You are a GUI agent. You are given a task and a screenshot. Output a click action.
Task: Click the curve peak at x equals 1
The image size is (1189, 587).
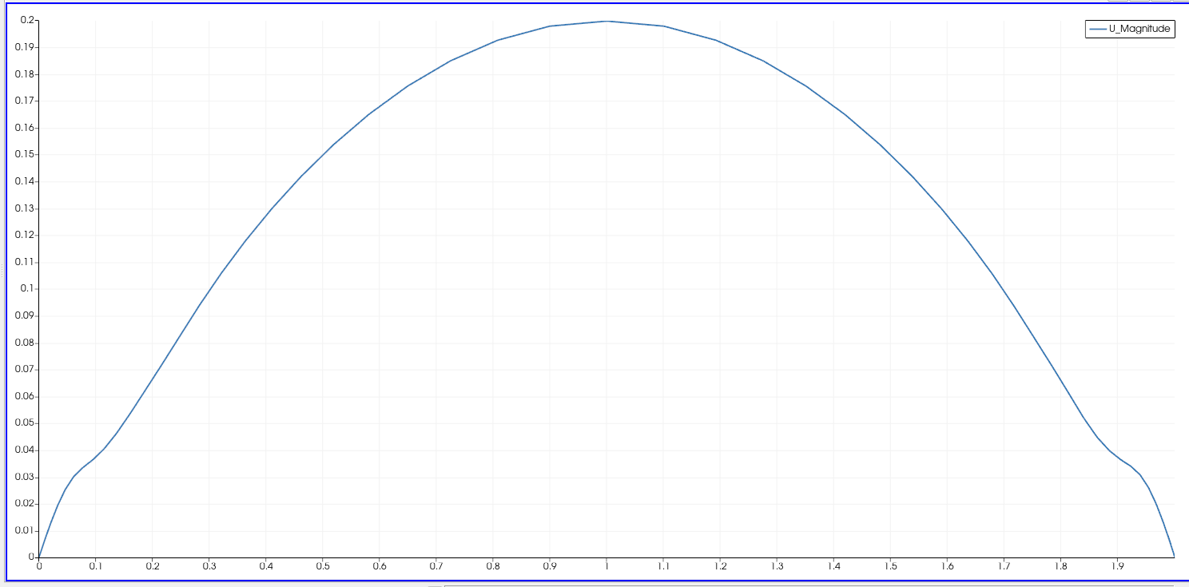pyautogui.click(x=606, y=22)
